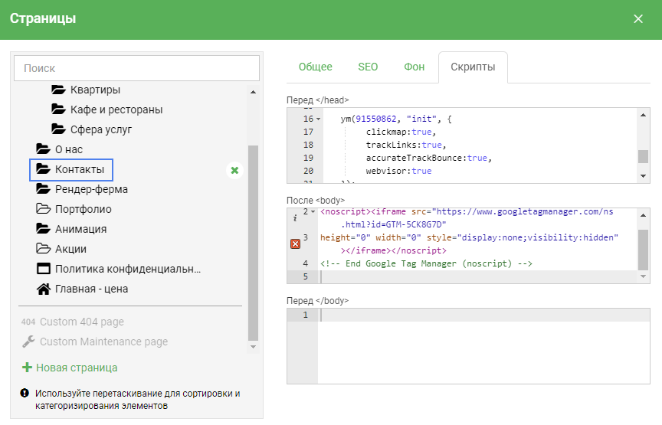Viewport: 662px width, 425px height.
Task: Click the info marker on line 2
Action: click(295, 217)
